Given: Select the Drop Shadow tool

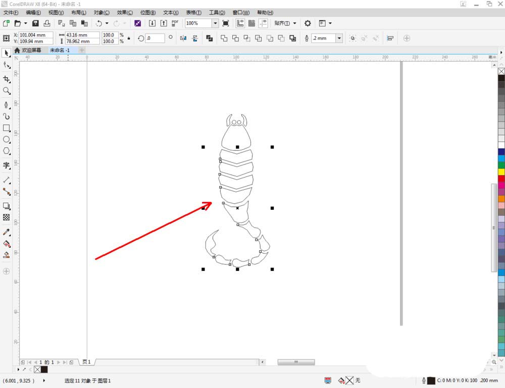Looking at the screenshot, I should point(6,206).
